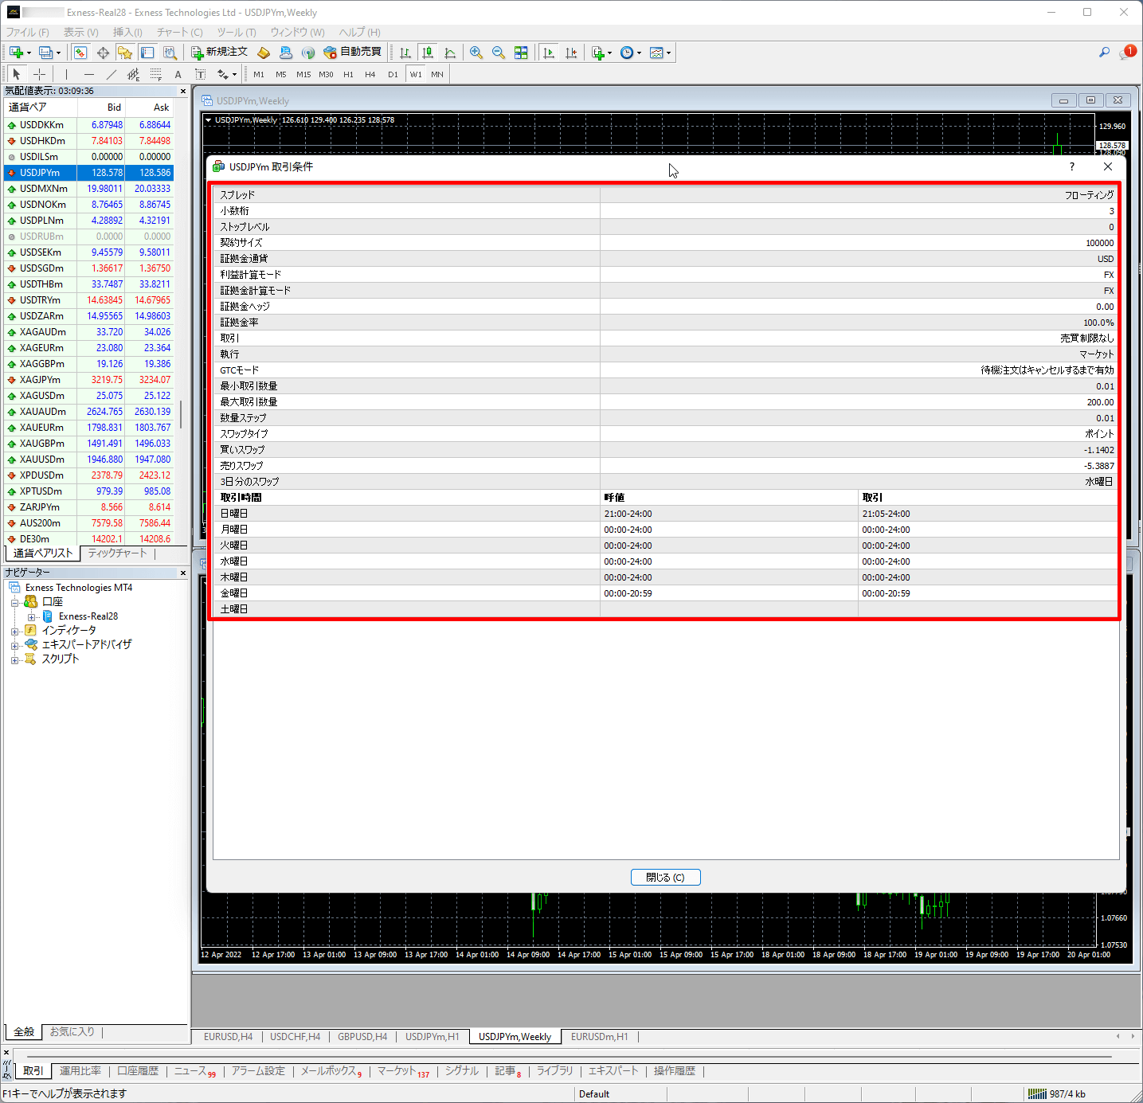
Task: Open the GBPUSD,H4 chart tab
Action: pyautogui.click(x=362, y=1036)
